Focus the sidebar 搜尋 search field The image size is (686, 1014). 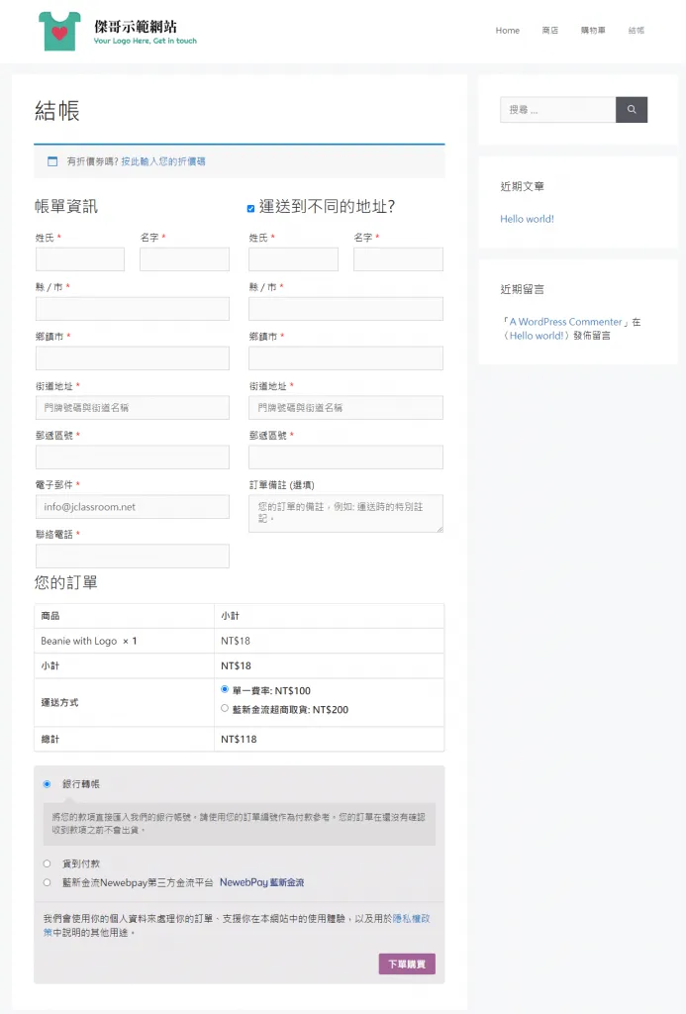pos(557,110)
